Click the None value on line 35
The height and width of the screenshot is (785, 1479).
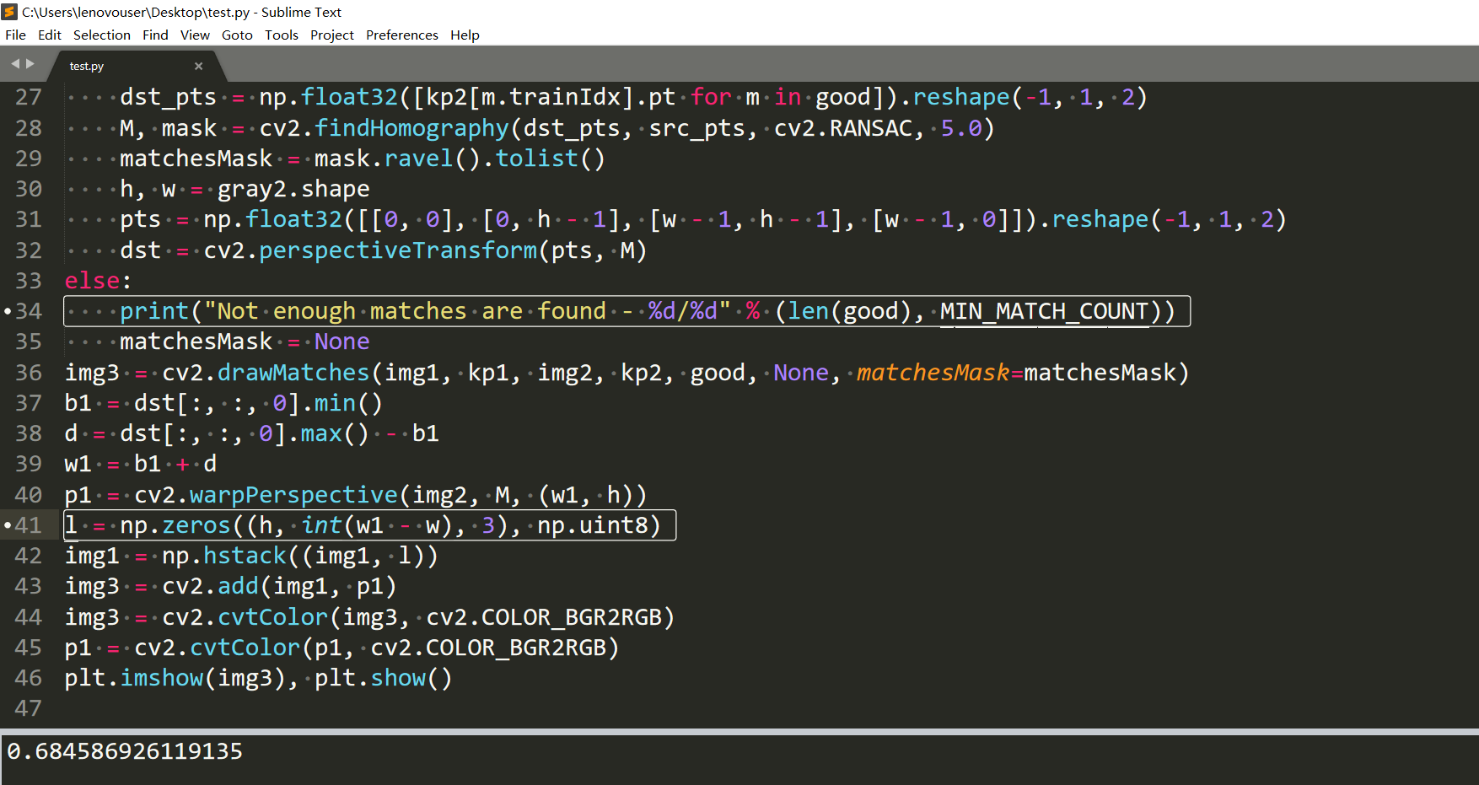point(342,341)
